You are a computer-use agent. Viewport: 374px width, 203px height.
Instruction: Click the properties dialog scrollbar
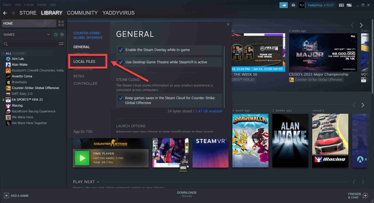click(x=224, y=76)
